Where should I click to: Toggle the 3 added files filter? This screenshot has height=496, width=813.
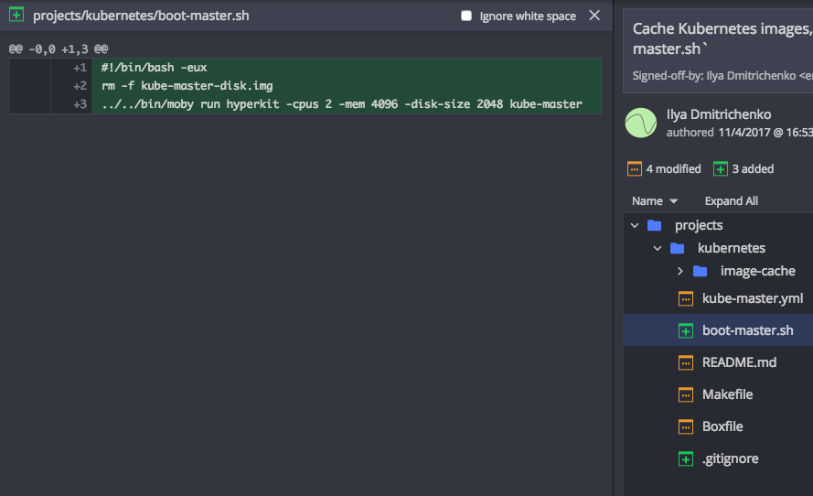click(x=743, y=168)
